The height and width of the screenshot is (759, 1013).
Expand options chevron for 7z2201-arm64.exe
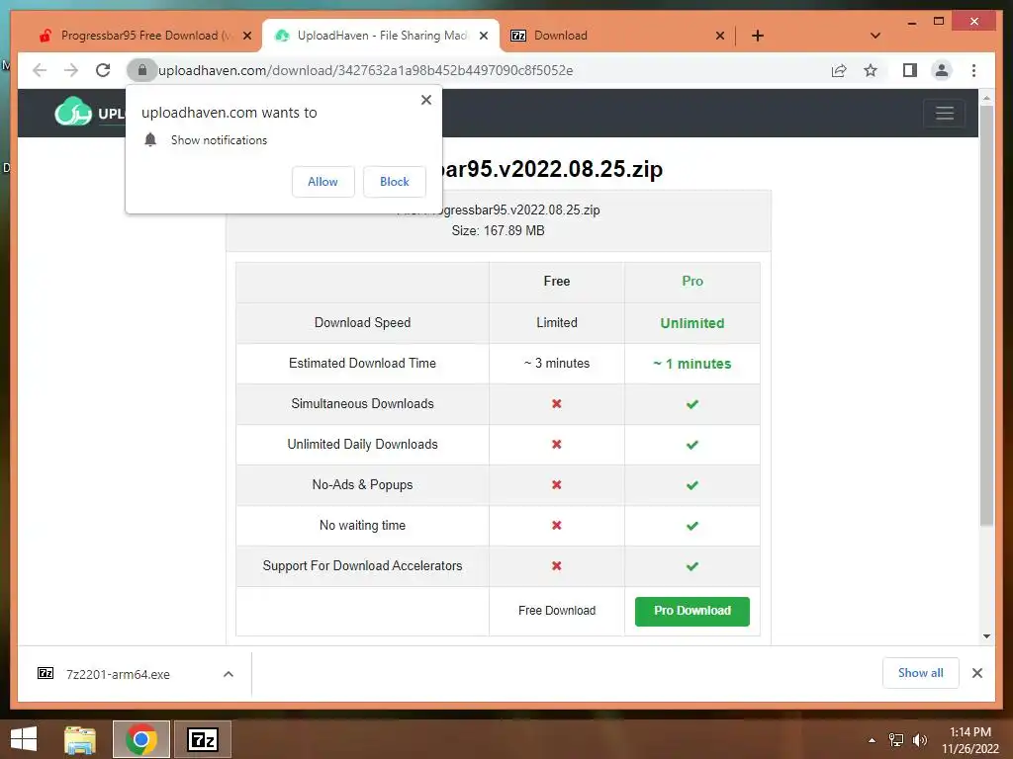(229, 674)
